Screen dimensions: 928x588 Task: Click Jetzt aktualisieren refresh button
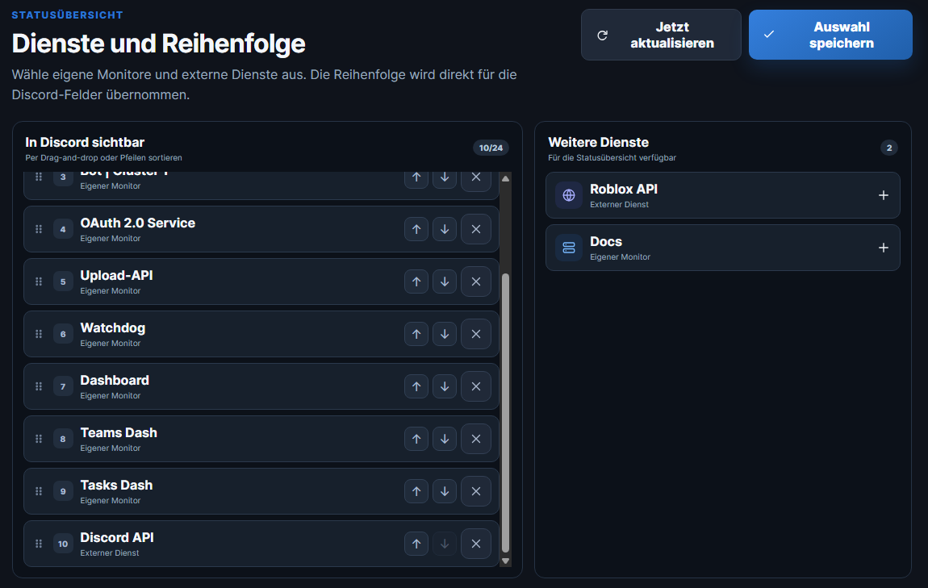[x=661, y=35]
